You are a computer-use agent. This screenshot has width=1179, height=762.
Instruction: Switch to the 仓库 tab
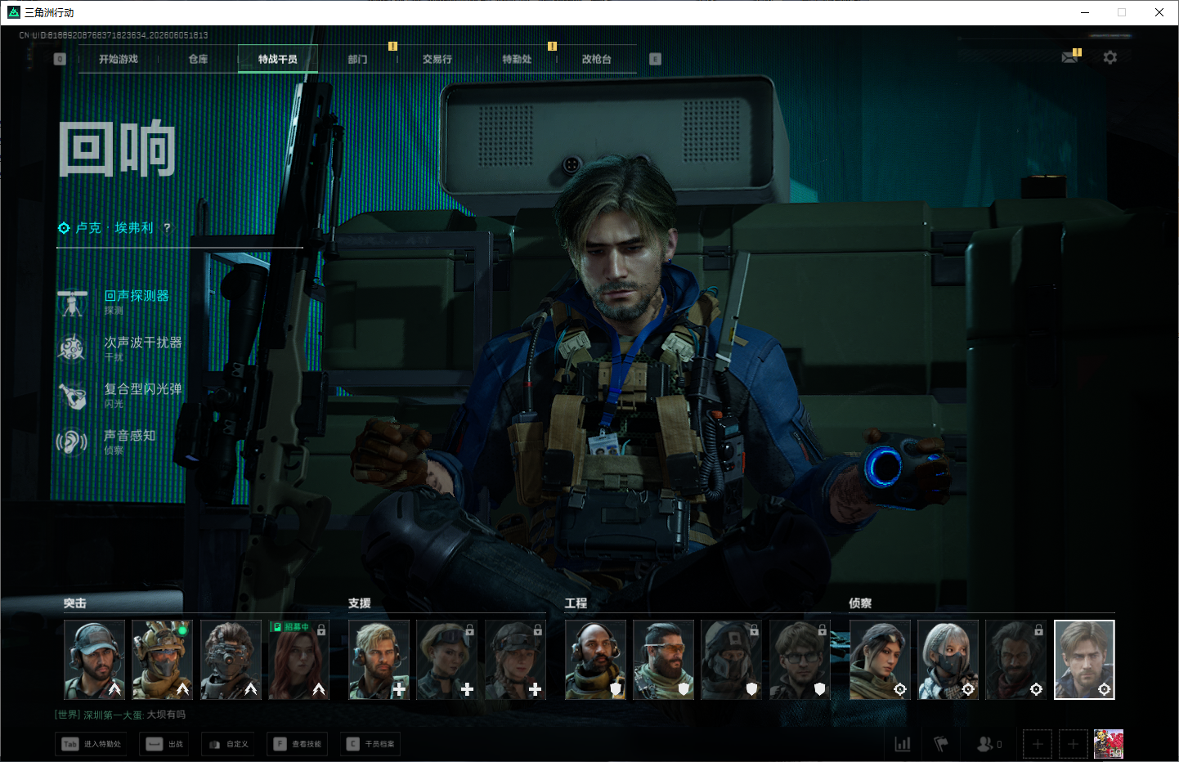(198, 59)
